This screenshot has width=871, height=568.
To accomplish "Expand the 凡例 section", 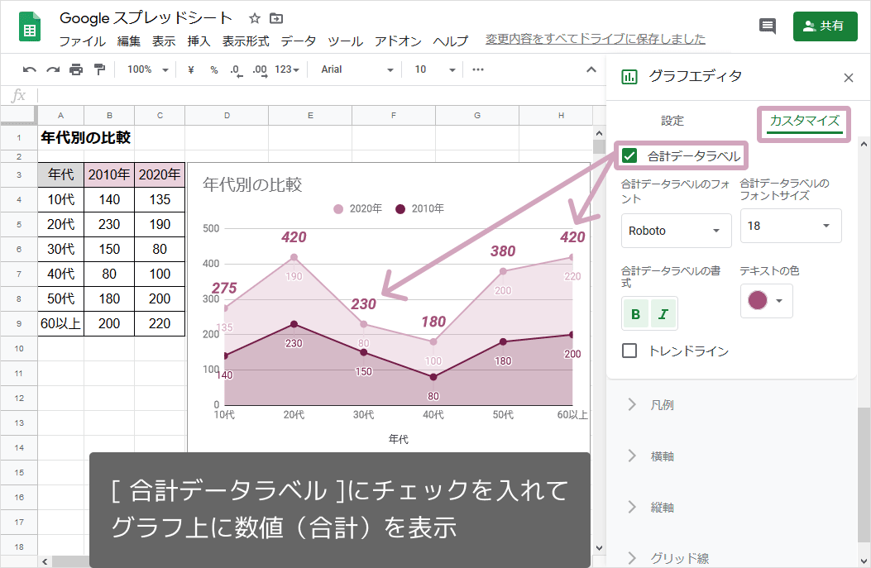I will [x=662, y=405].
